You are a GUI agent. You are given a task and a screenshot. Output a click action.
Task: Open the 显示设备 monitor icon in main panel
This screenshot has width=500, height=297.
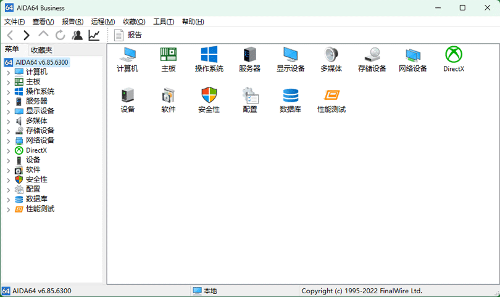[291, 59]
